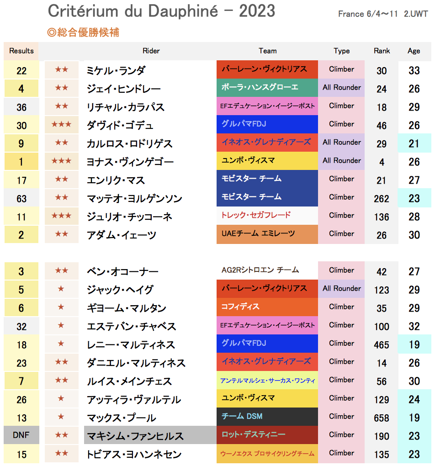Click All Rounder type in ヘイグ row
435x466 pixels.
click(x=341, y=288)
